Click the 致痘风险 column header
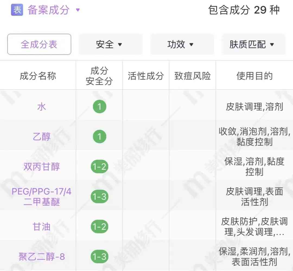This screenshot has width=293, height=271. click(192, 76)
